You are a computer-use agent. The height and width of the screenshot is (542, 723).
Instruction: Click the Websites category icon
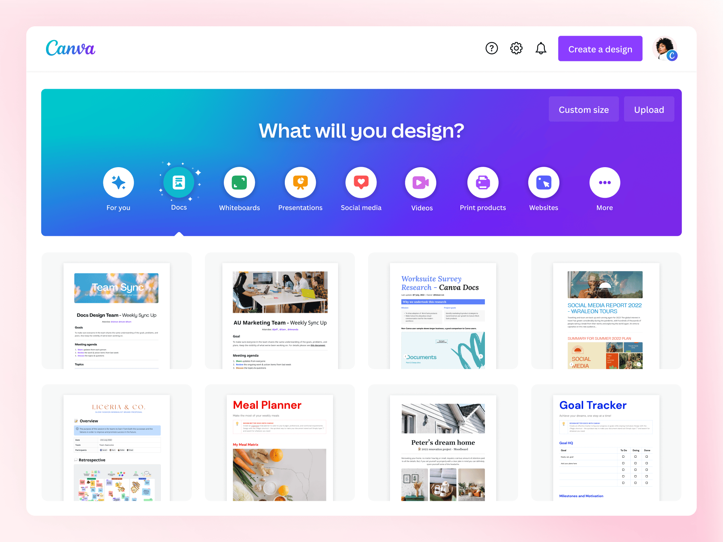click(543, 182)
